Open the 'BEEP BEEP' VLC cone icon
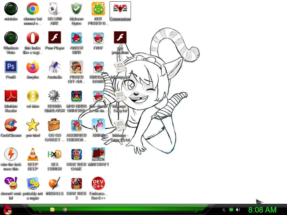This screenshot has height=215, width=287. 33,154
